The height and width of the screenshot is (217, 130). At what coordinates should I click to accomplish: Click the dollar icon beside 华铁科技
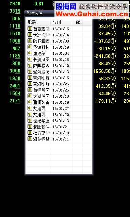pos(30,47)
